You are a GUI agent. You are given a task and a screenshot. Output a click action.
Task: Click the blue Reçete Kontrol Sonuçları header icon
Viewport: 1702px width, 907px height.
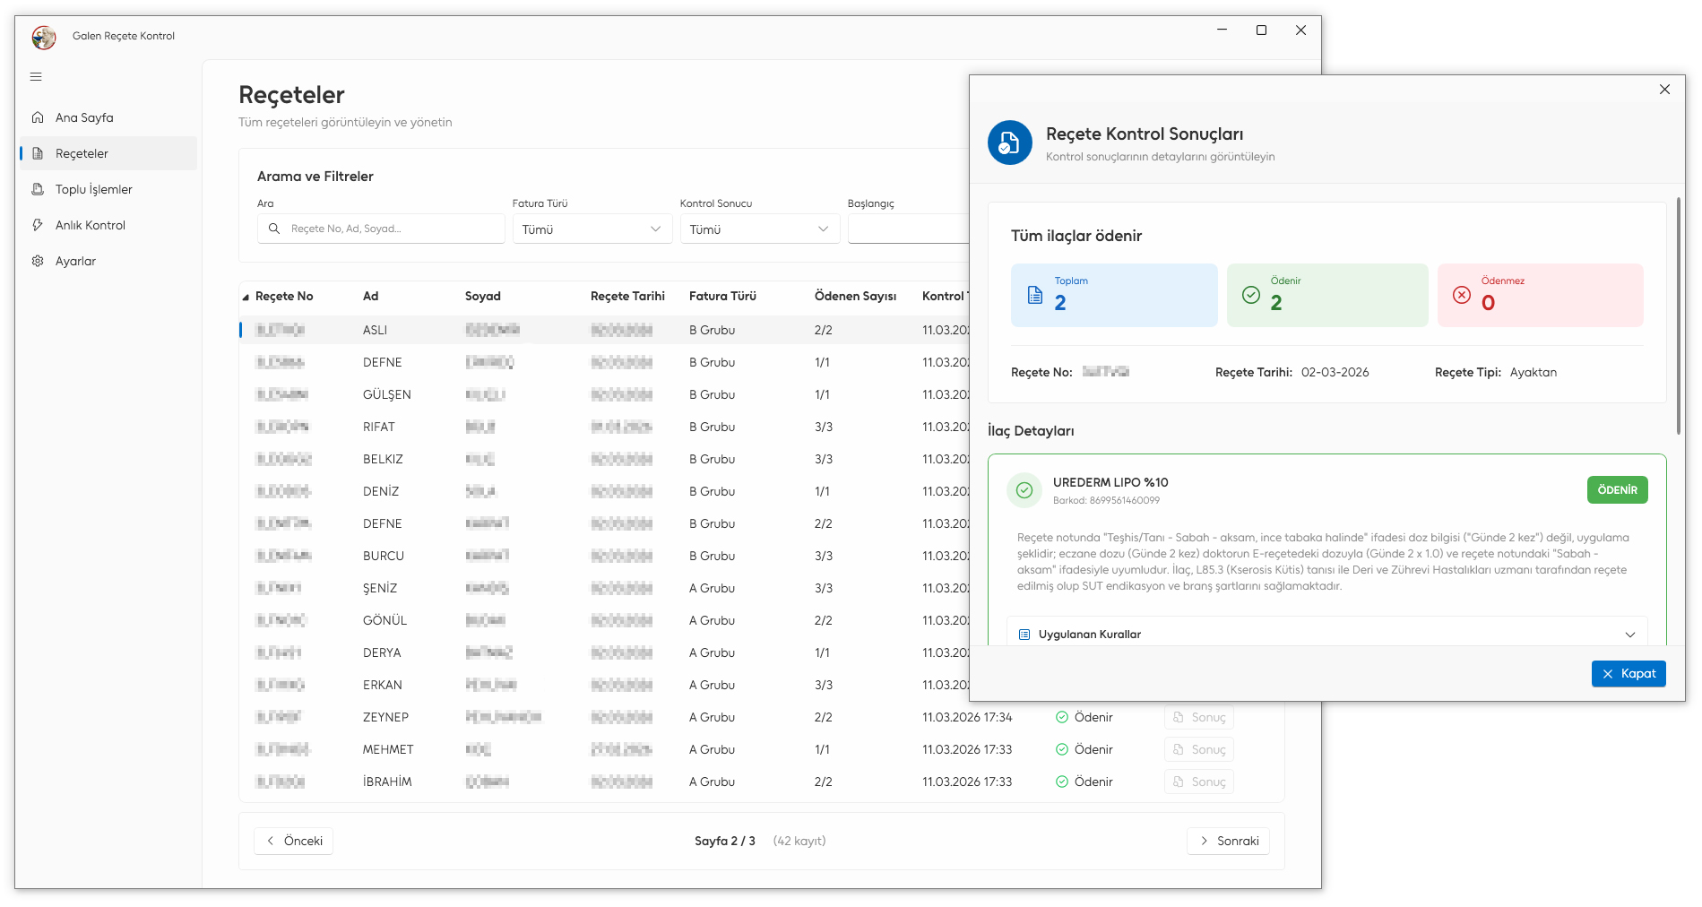point(1010,143)
